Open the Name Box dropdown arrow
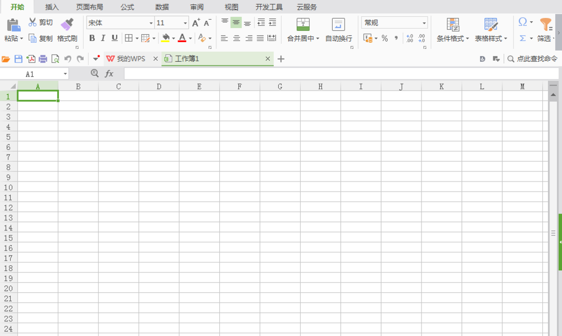This screenshot has height=336, width=562. [65, 74]
